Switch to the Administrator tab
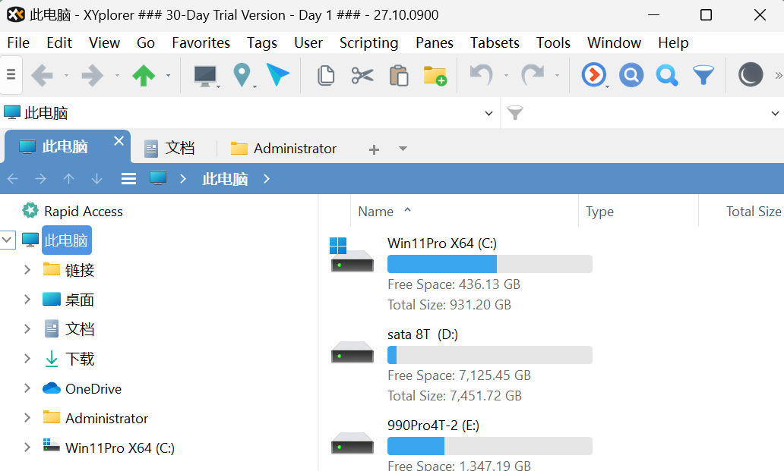 click(294, 149)
